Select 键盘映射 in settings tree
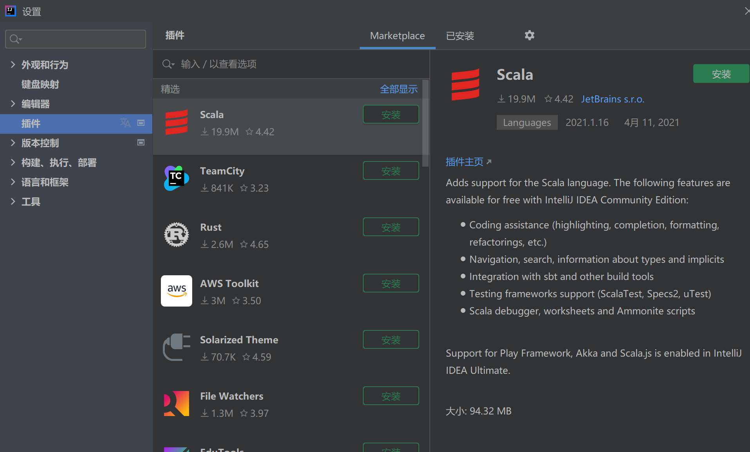This screenshot has width=750, height=452. [x=40, y=84]
